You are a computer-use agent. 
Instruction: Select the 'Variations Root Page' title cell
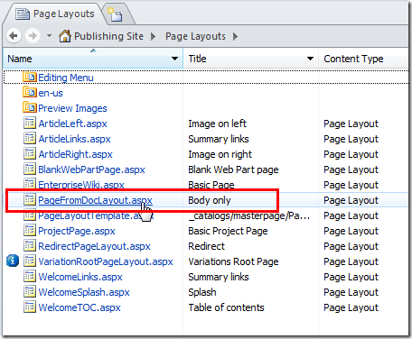pyautogui.click(x=233, y=261)
